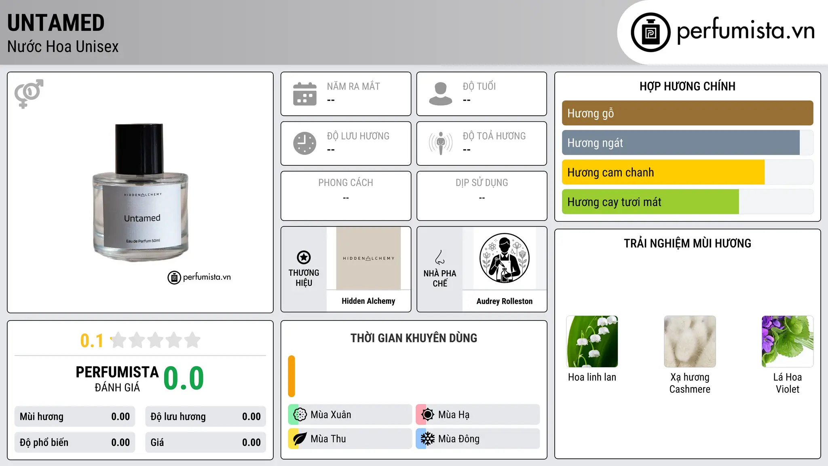Click the snowflake icon for Mùa Đông
The width and height of the screenshot is (828, 466).
pyautogui.click(x=427, y=439)
